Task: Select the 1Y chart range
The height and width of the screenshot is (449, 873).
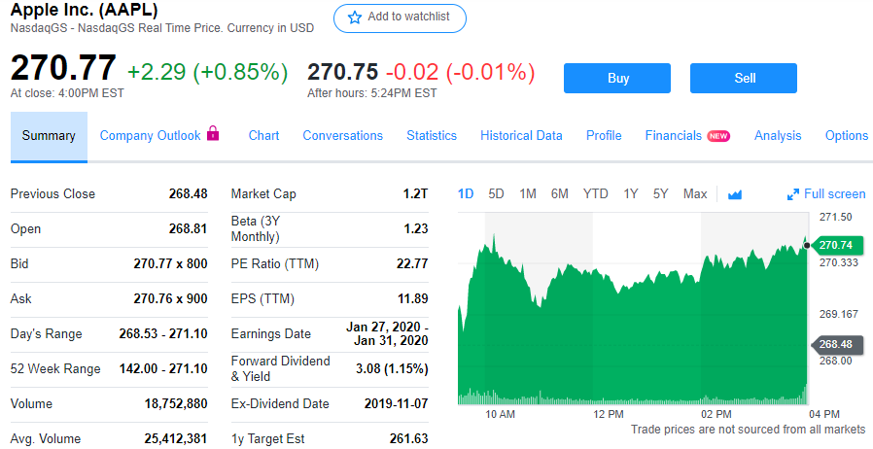Action: (x=630, y=194)
